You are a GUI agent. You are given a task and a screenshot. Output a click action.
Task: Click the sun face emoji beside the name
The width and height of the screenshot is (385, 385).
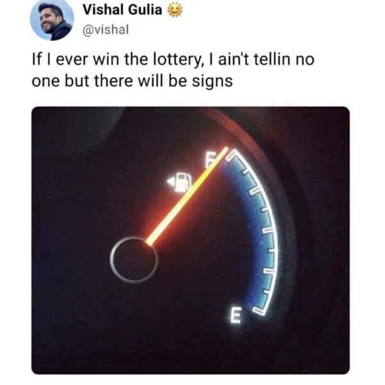point(175,10)
